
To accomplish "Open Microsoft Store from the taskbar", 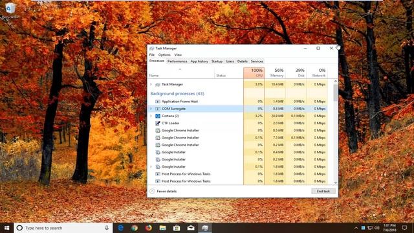I will [177, 228].
